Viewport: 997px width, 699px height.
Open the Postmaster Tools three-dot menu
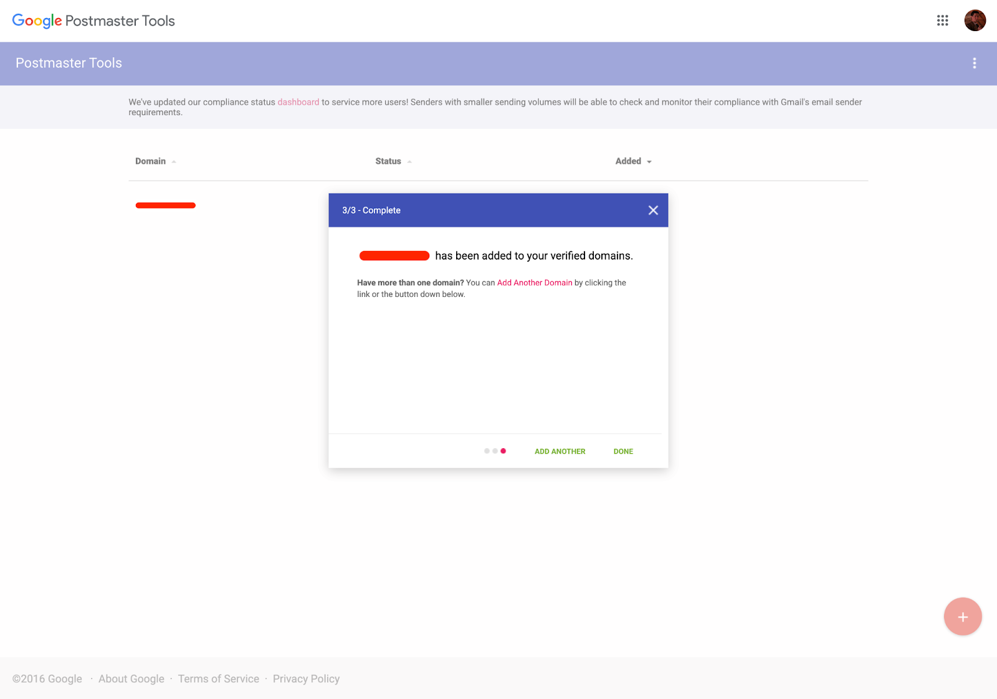pos(975,63)
